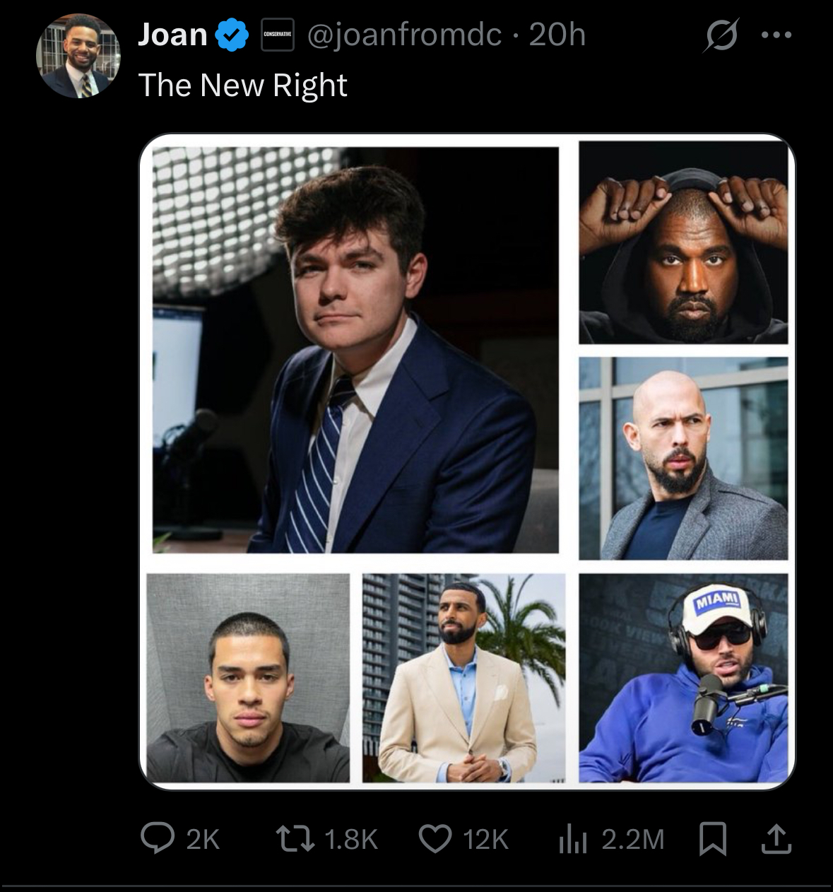Like the post with heart icon
The width and height of the screenshot is (833, 892).
(435, 838)
